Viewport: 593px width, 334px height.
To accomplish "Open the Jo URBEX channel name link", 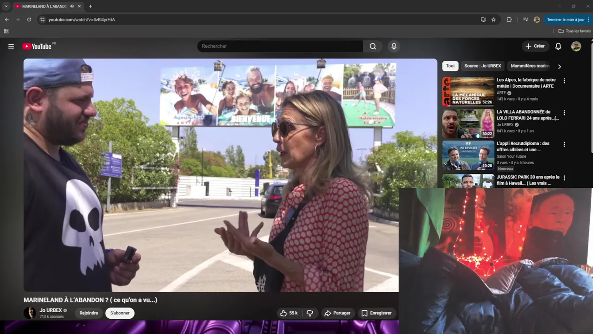I will pos(51,310).
